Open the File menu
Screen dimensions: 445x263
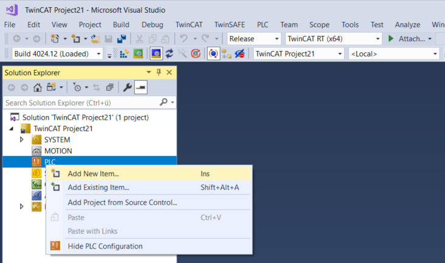(x=10, y=25)
